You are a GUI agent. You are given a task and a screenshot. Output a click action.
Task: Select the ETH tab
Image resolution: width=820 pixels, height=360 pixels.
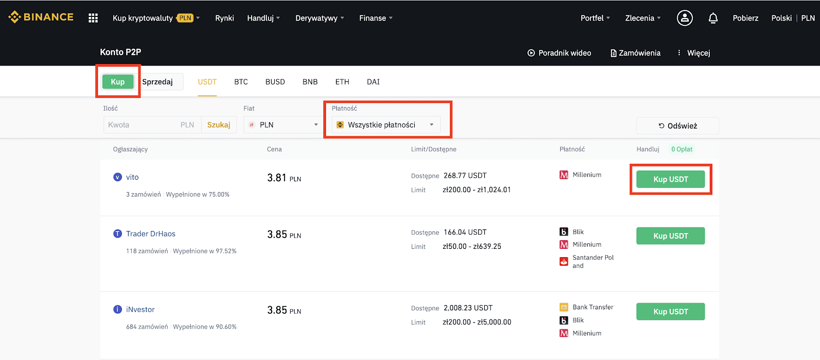(x=342, y=82)
